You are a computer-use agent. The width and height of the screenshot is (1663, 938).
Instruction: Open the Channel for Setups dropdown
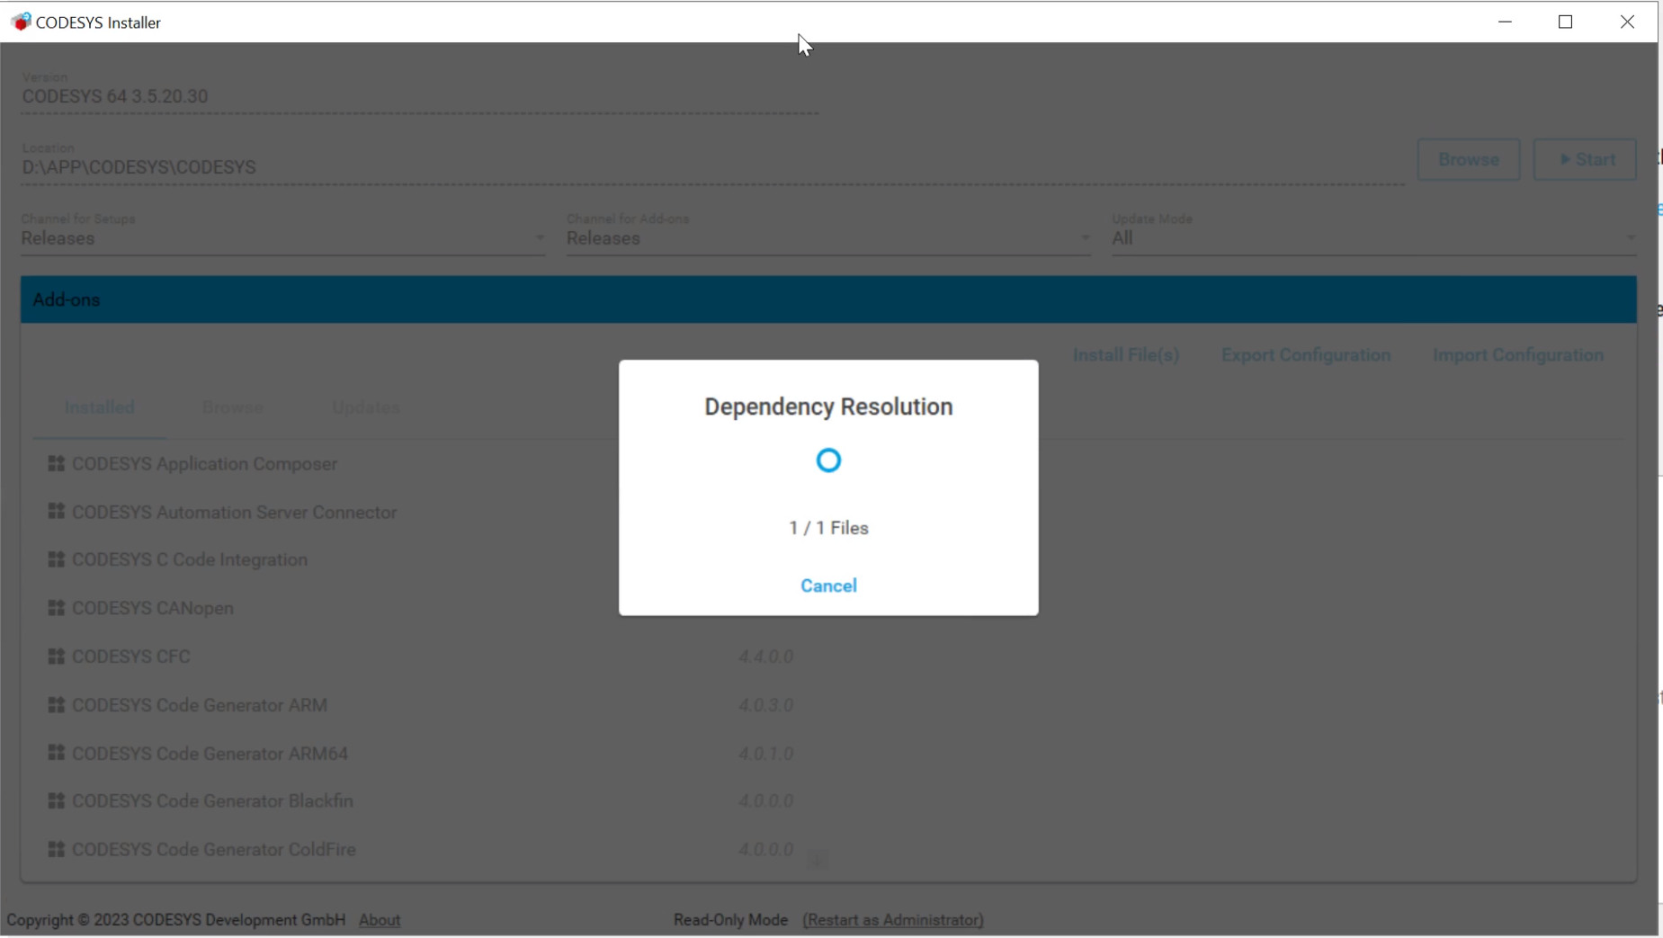coord(283,234)
